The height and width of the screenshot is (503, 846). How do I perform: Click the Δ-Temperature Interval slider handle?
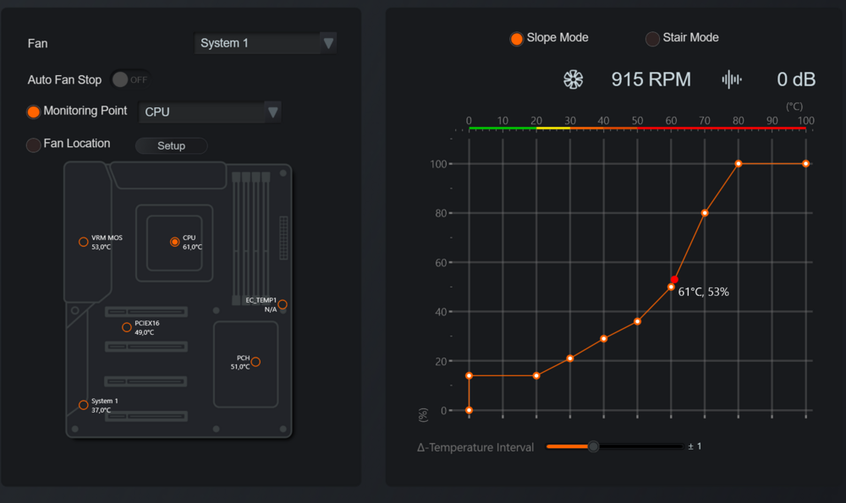(x=594, y=446)
